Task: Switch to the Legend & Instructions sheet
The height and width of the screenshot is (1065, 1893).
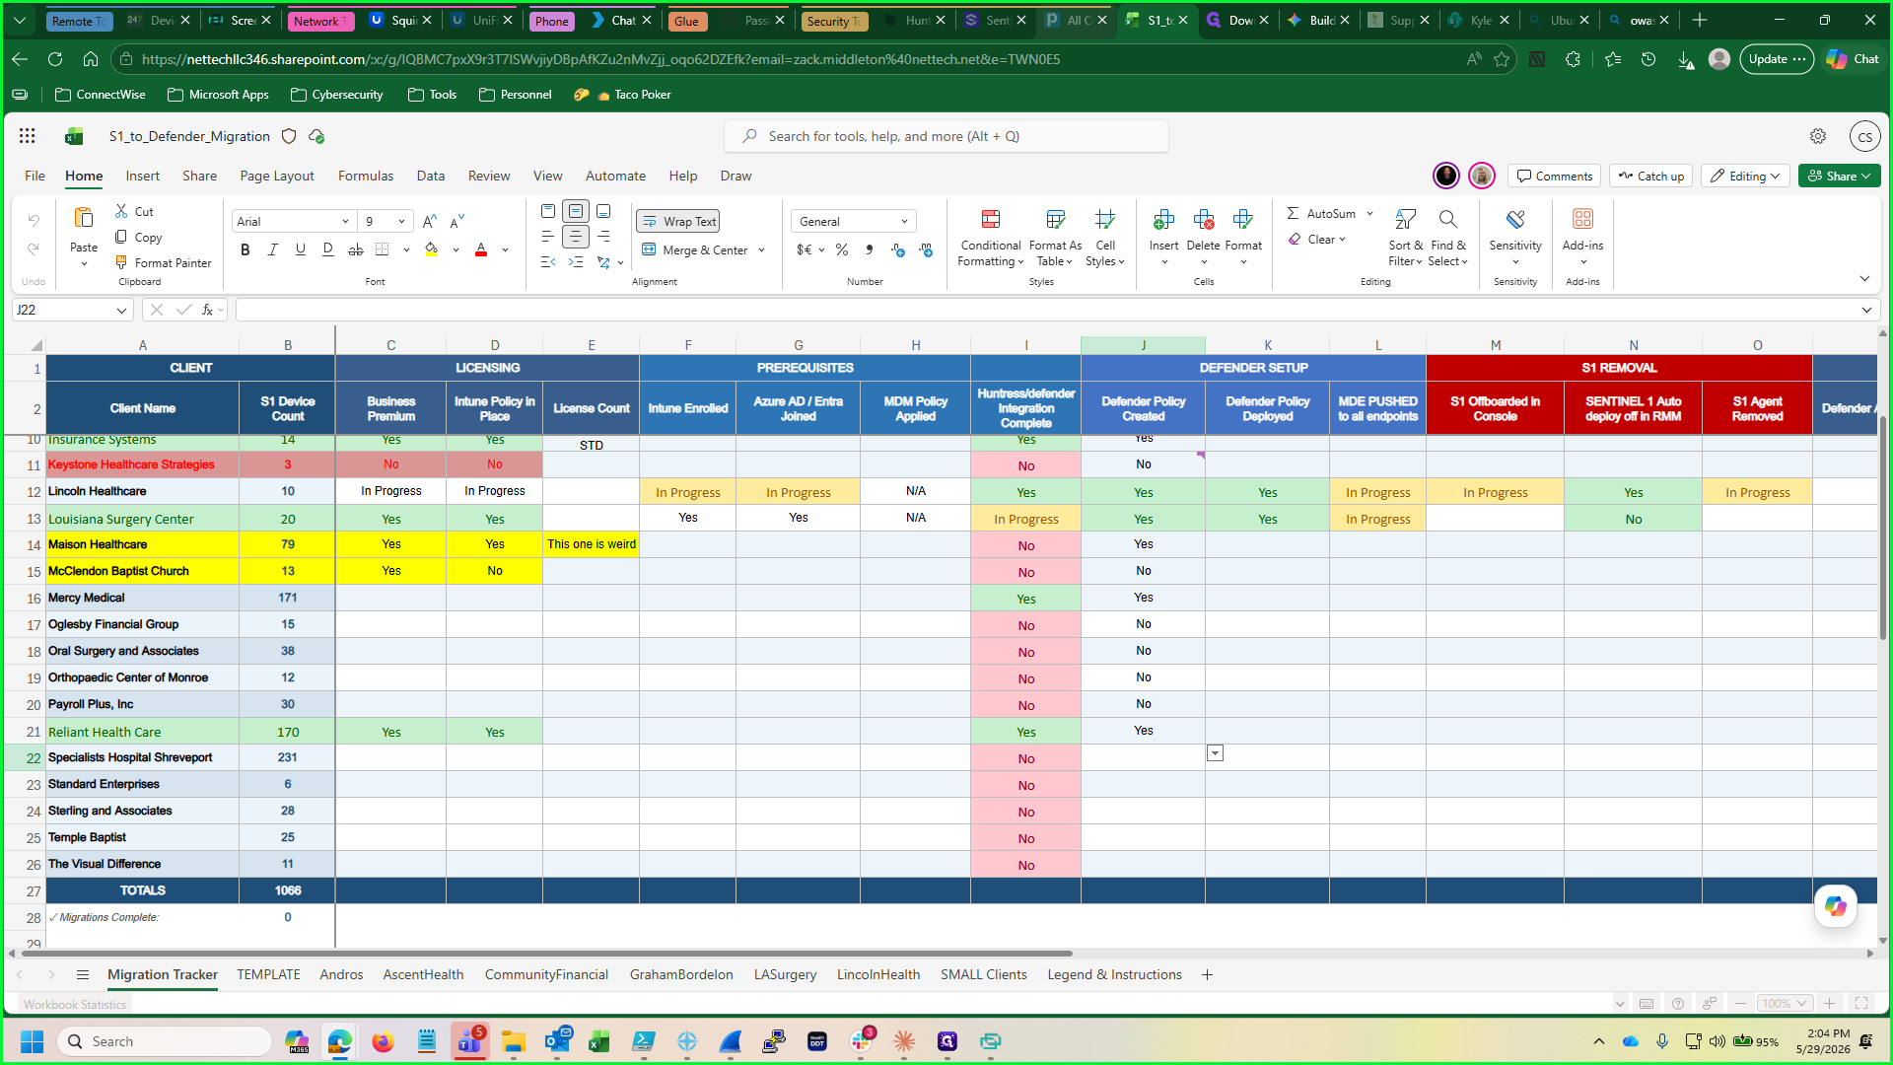Action: tap(1114, 974)
